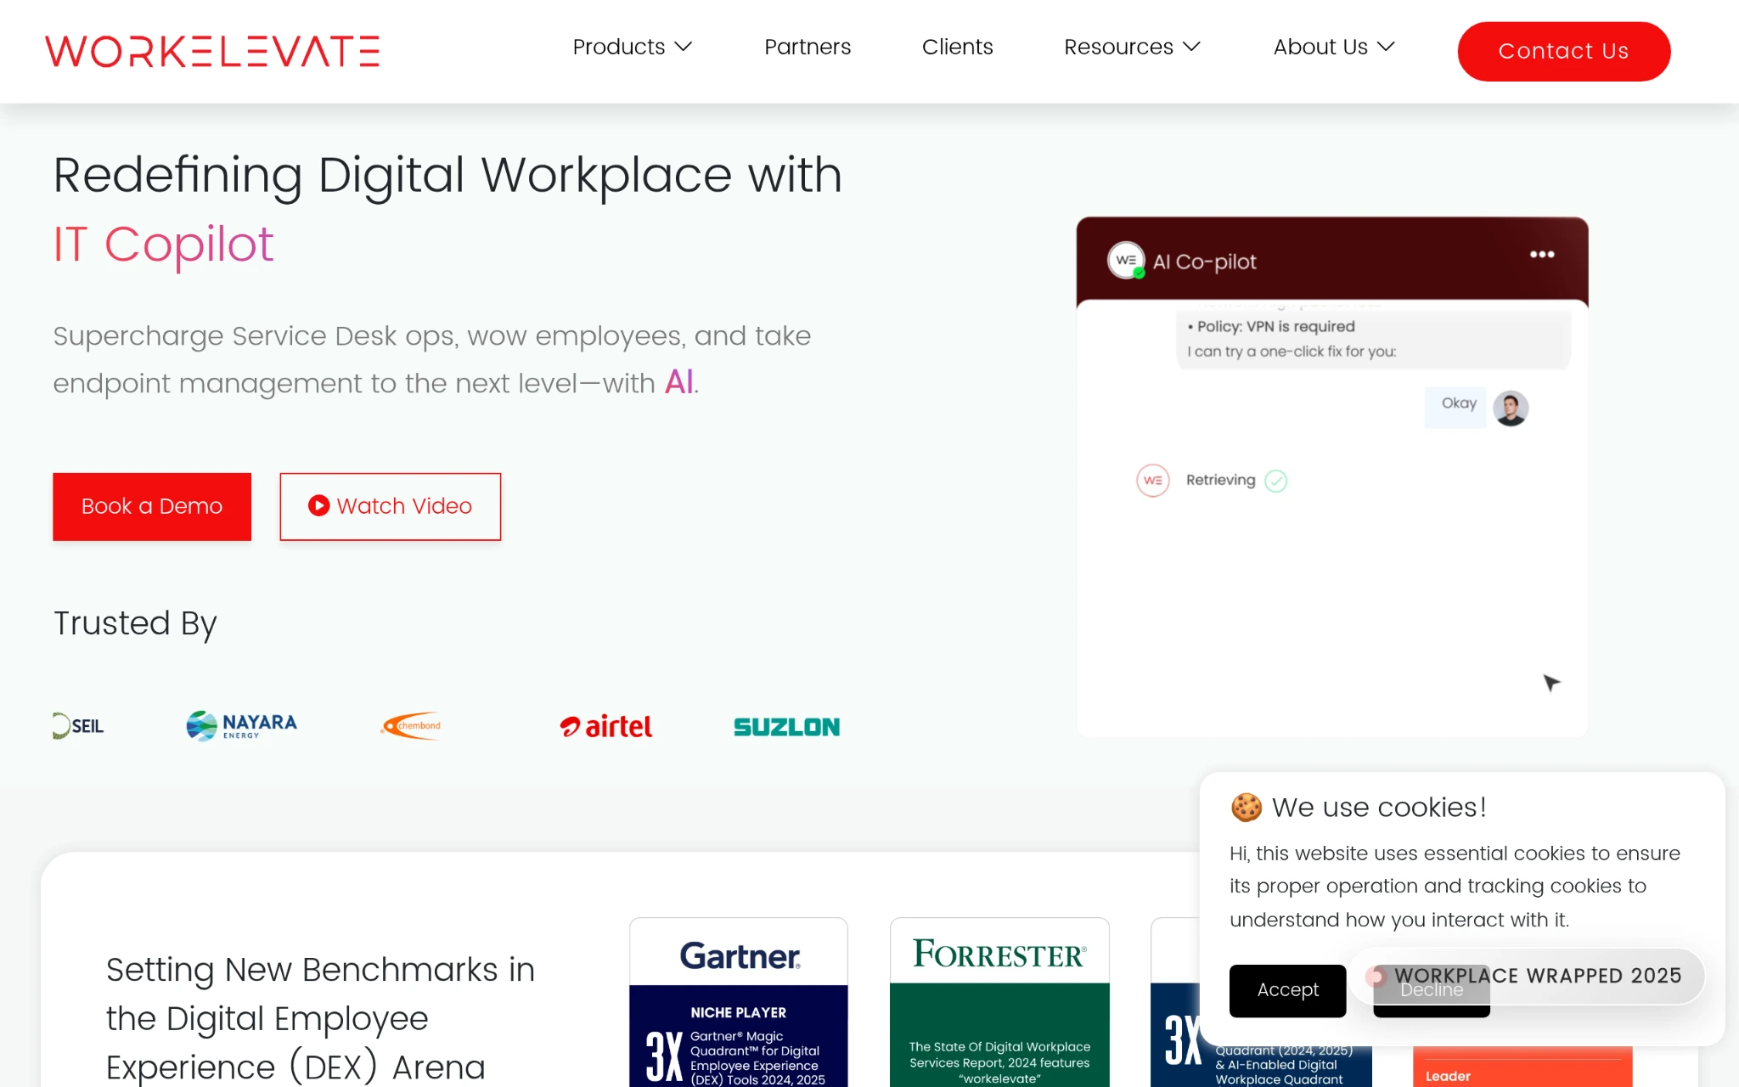Click the "Trusted By" heading
This screenshot has height=1087, width=1739.
(x=135, y=623)
